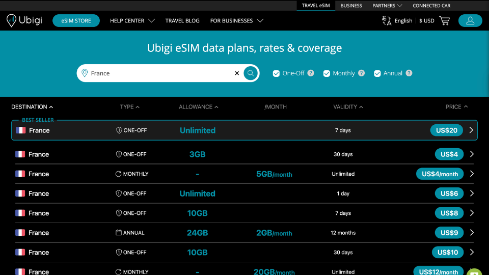Image resolution: width=489 pixels, height=275 pixels.
Task: Sort by Validity column
Action: 348,106
